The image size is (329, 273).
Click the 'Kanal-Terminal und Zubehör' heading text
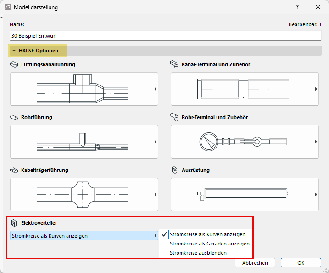pos(216,64)
